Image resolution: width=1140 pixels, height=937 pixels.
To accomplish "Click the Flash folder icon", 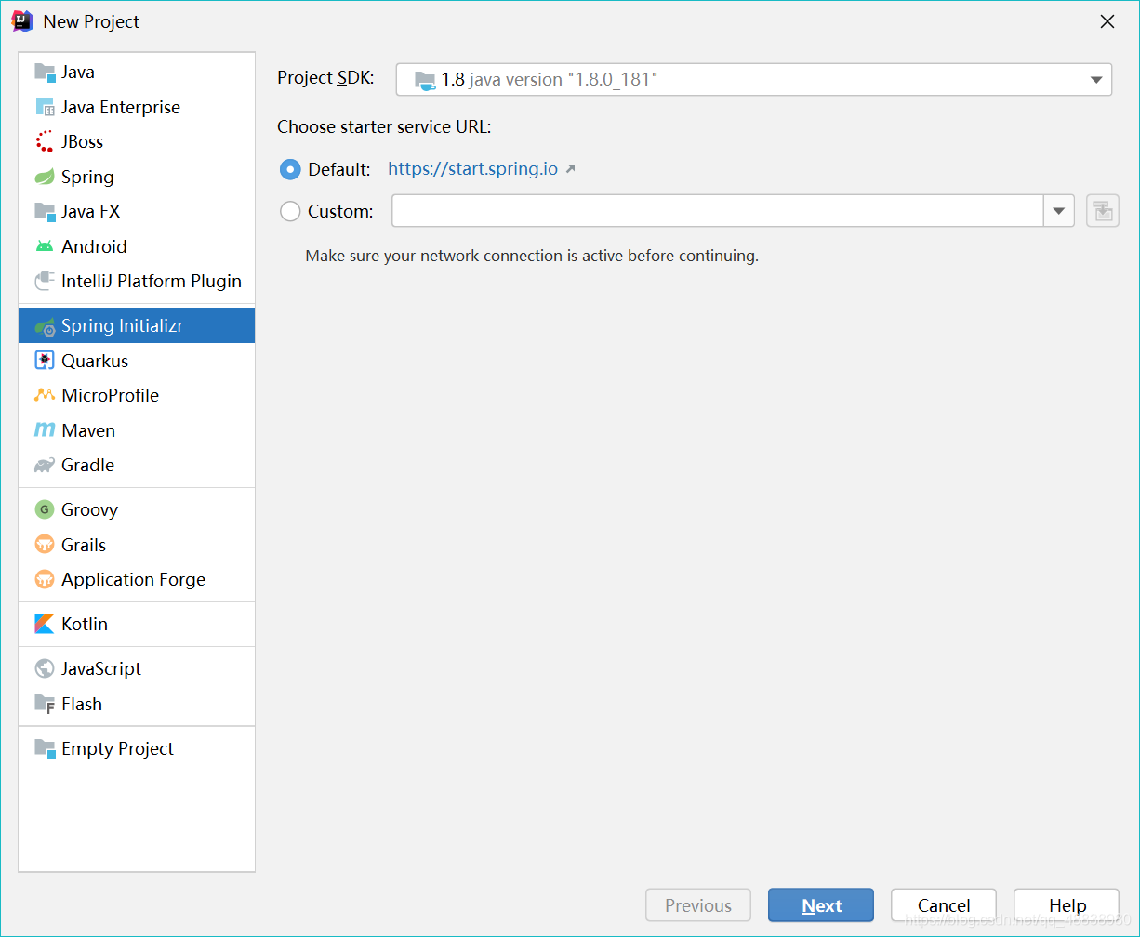I will [45, 704].
